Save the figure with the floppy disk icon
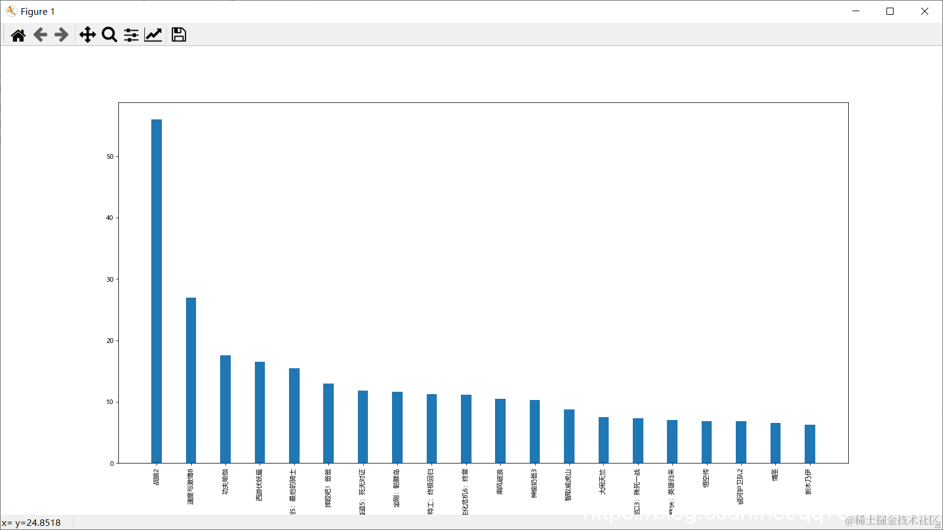The height and width of the screenshot is (530, 943). coord(179,35)
